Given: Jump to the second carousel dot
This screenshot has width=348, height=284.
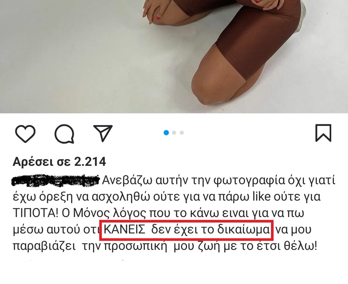Looking at the screenshot, I should pyautogui.click(x=174, y=133).
